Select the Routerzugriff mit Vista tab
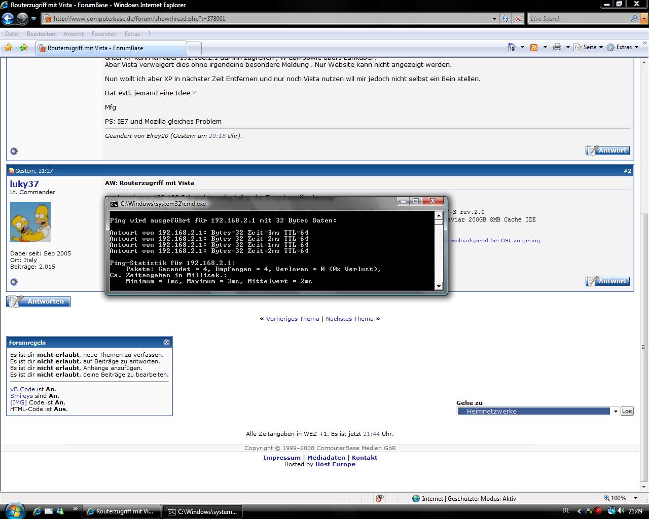 (111, 48)
